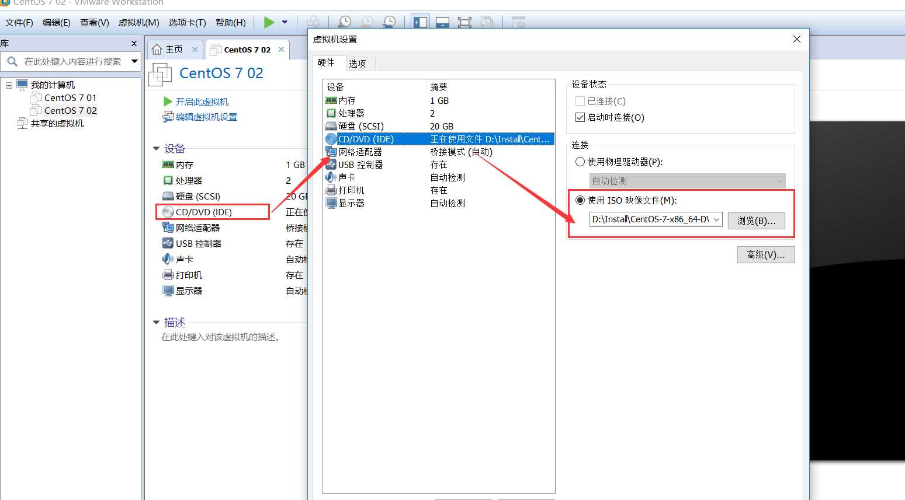Click the 高级(V)... button
Image resolution: width=905 pixels, height=500 pixels.
click(x=765, y=254)
